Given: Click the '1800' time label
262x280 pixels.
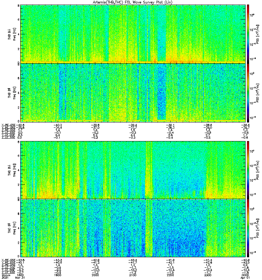Looking at the screenshot, I should 20,275.
